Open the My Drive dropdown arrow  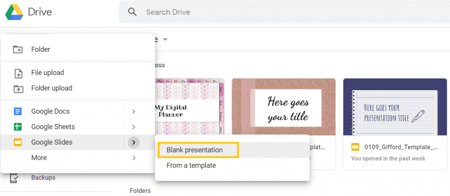pos(165,40)
